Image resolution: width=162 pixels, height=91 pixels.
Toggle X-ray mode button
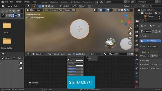115,10
